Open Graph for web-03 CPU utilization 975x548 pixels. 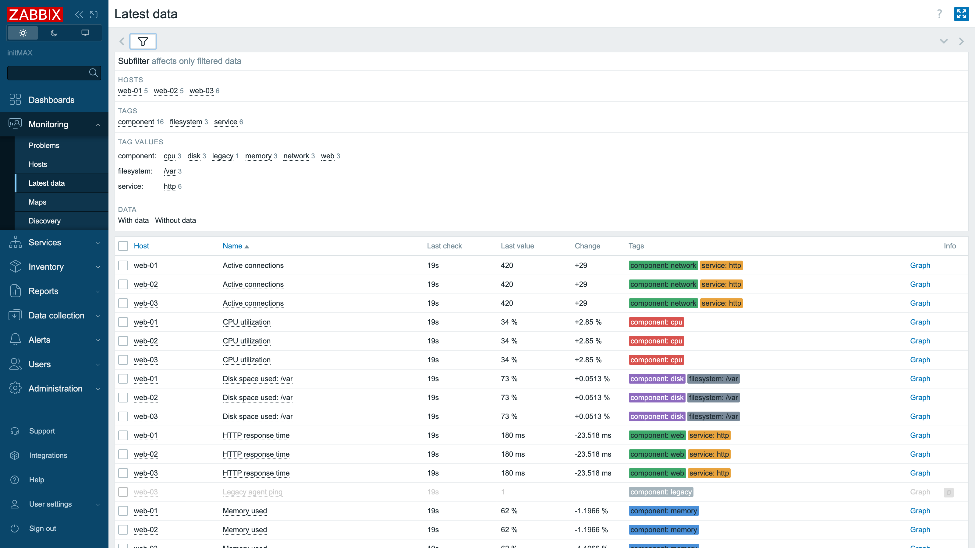920,360
